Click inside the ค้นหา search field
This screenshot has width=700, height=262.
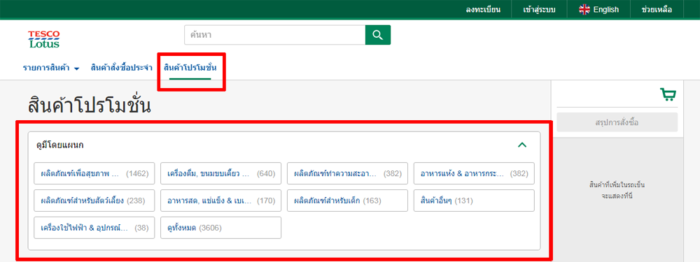pyautogui.click(x=274, y=35)
